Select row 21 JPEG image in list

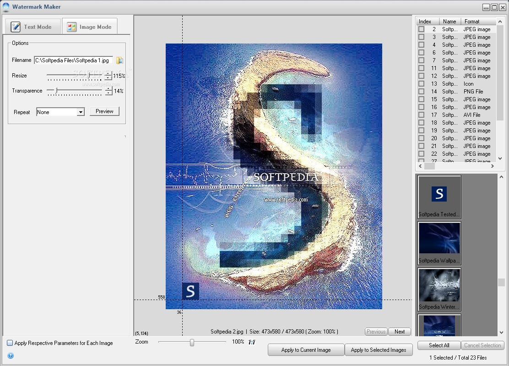(x=456, y=146)
